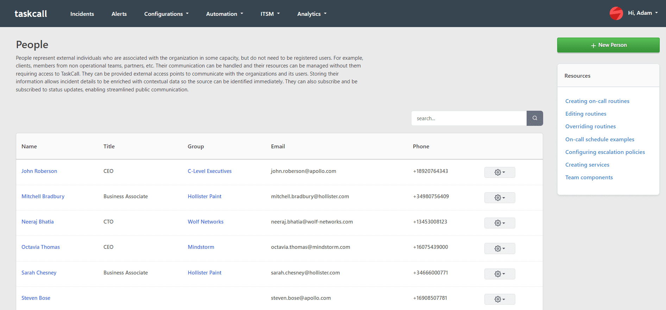Click the magnifier search button

[535, 118]
